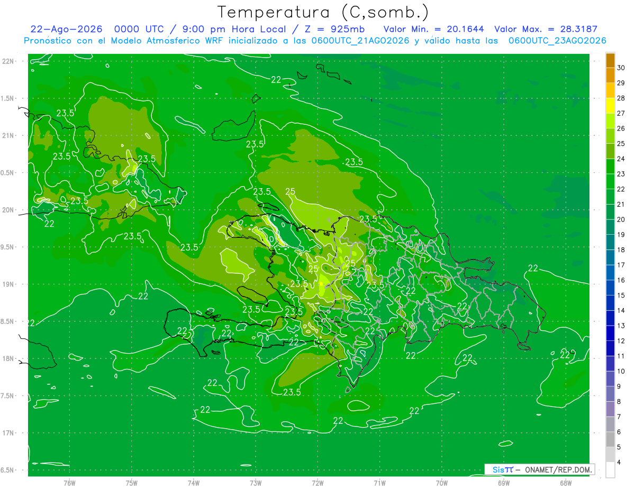The height and width of the screenshot is (490, 635).
Task: Click the '72W' longitude axis label
Action: click(x=317, y=483)
